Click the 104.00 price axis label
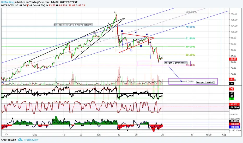 (234, 26)
